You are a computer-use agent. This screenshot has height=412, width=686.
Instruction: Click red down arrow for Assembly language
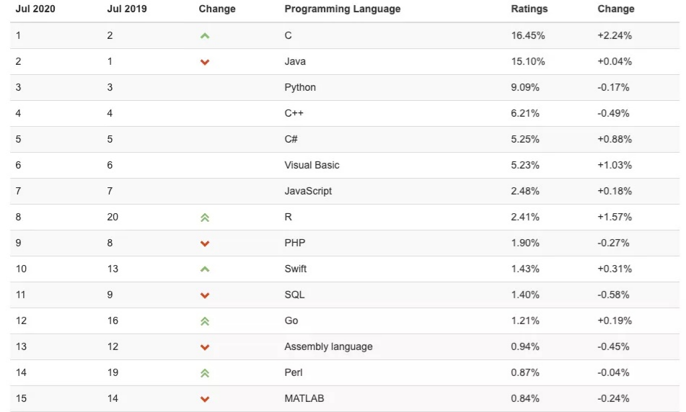pyautogui.click(x=204, y=347)
